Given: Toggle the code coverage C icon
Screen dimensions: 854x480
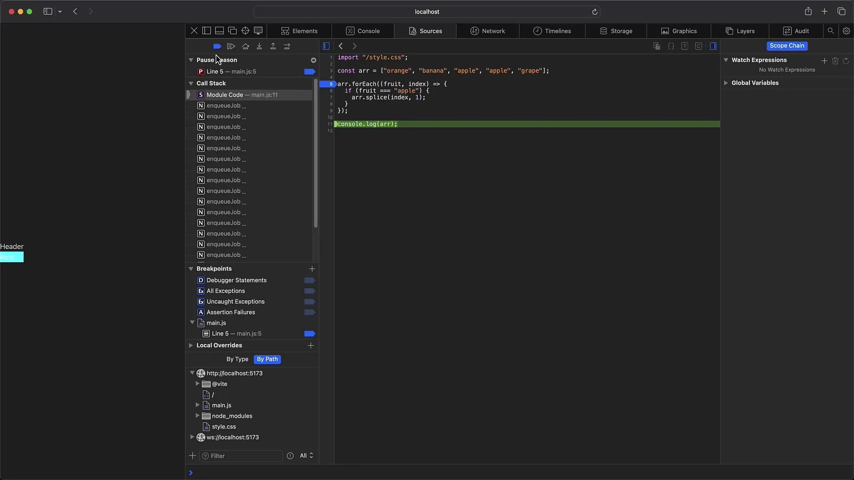Looking at the screenshot, I should point(699,46).
